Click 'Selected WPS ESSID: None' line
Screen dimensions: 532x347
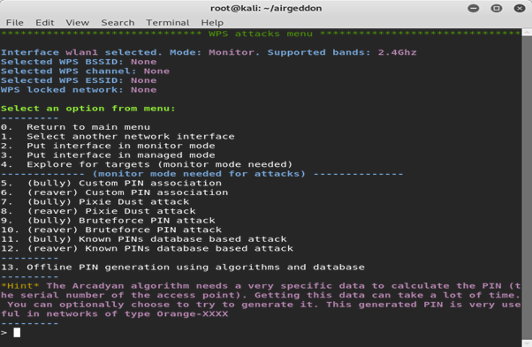click(79, 80)
